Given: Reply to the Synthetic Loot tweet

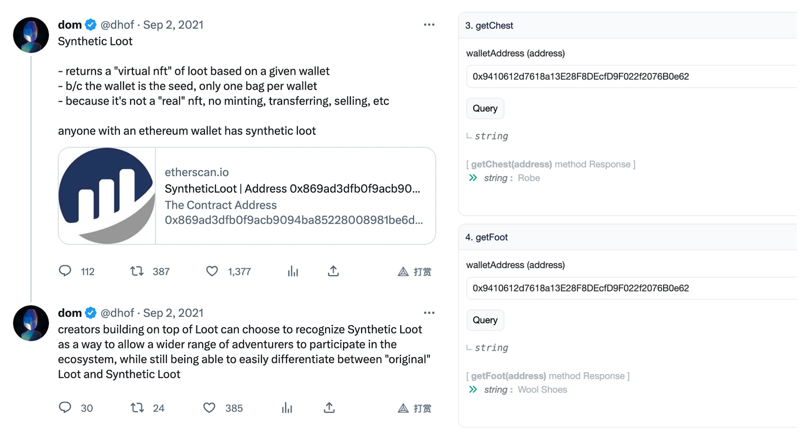Looking at the screenshot, I should [x=65, y=271].
